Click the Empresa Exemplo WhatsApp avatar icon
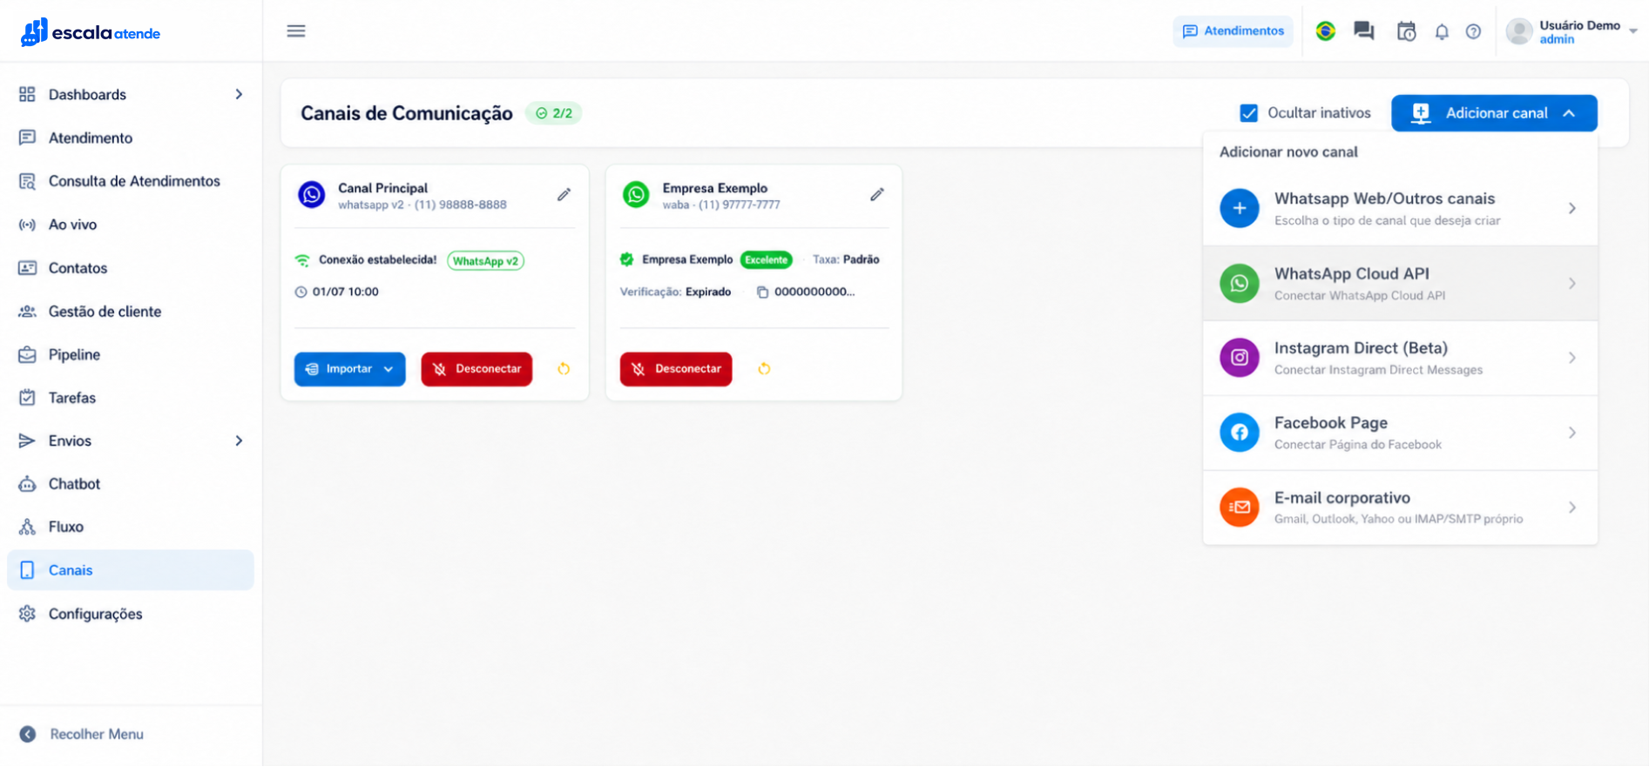 (636, 194)
